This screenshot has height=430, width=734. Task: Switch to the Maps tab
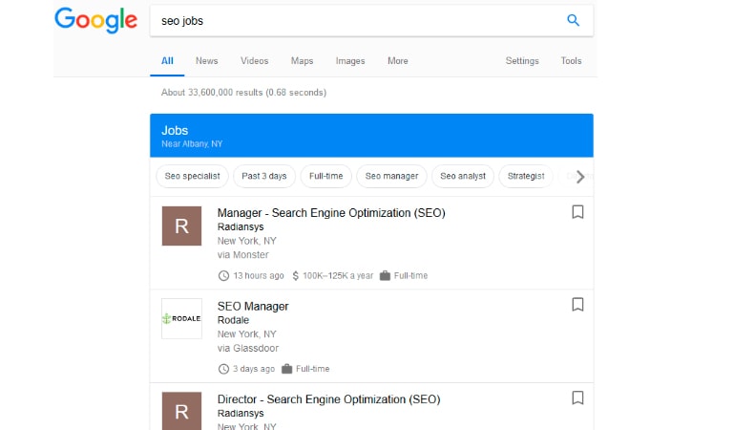[x=302, y=61]
